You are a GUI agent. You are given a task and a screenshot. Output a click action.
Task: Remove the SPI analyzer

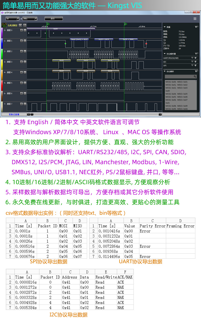point(192,65)
